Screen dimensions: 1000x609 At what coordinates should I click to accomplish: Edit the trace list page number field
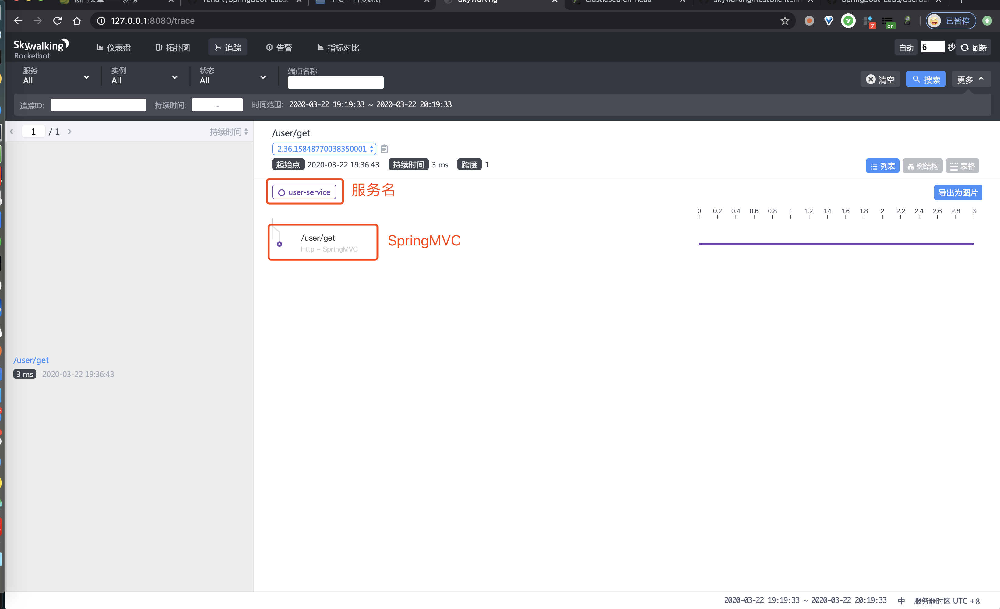(x=33, y=132)
